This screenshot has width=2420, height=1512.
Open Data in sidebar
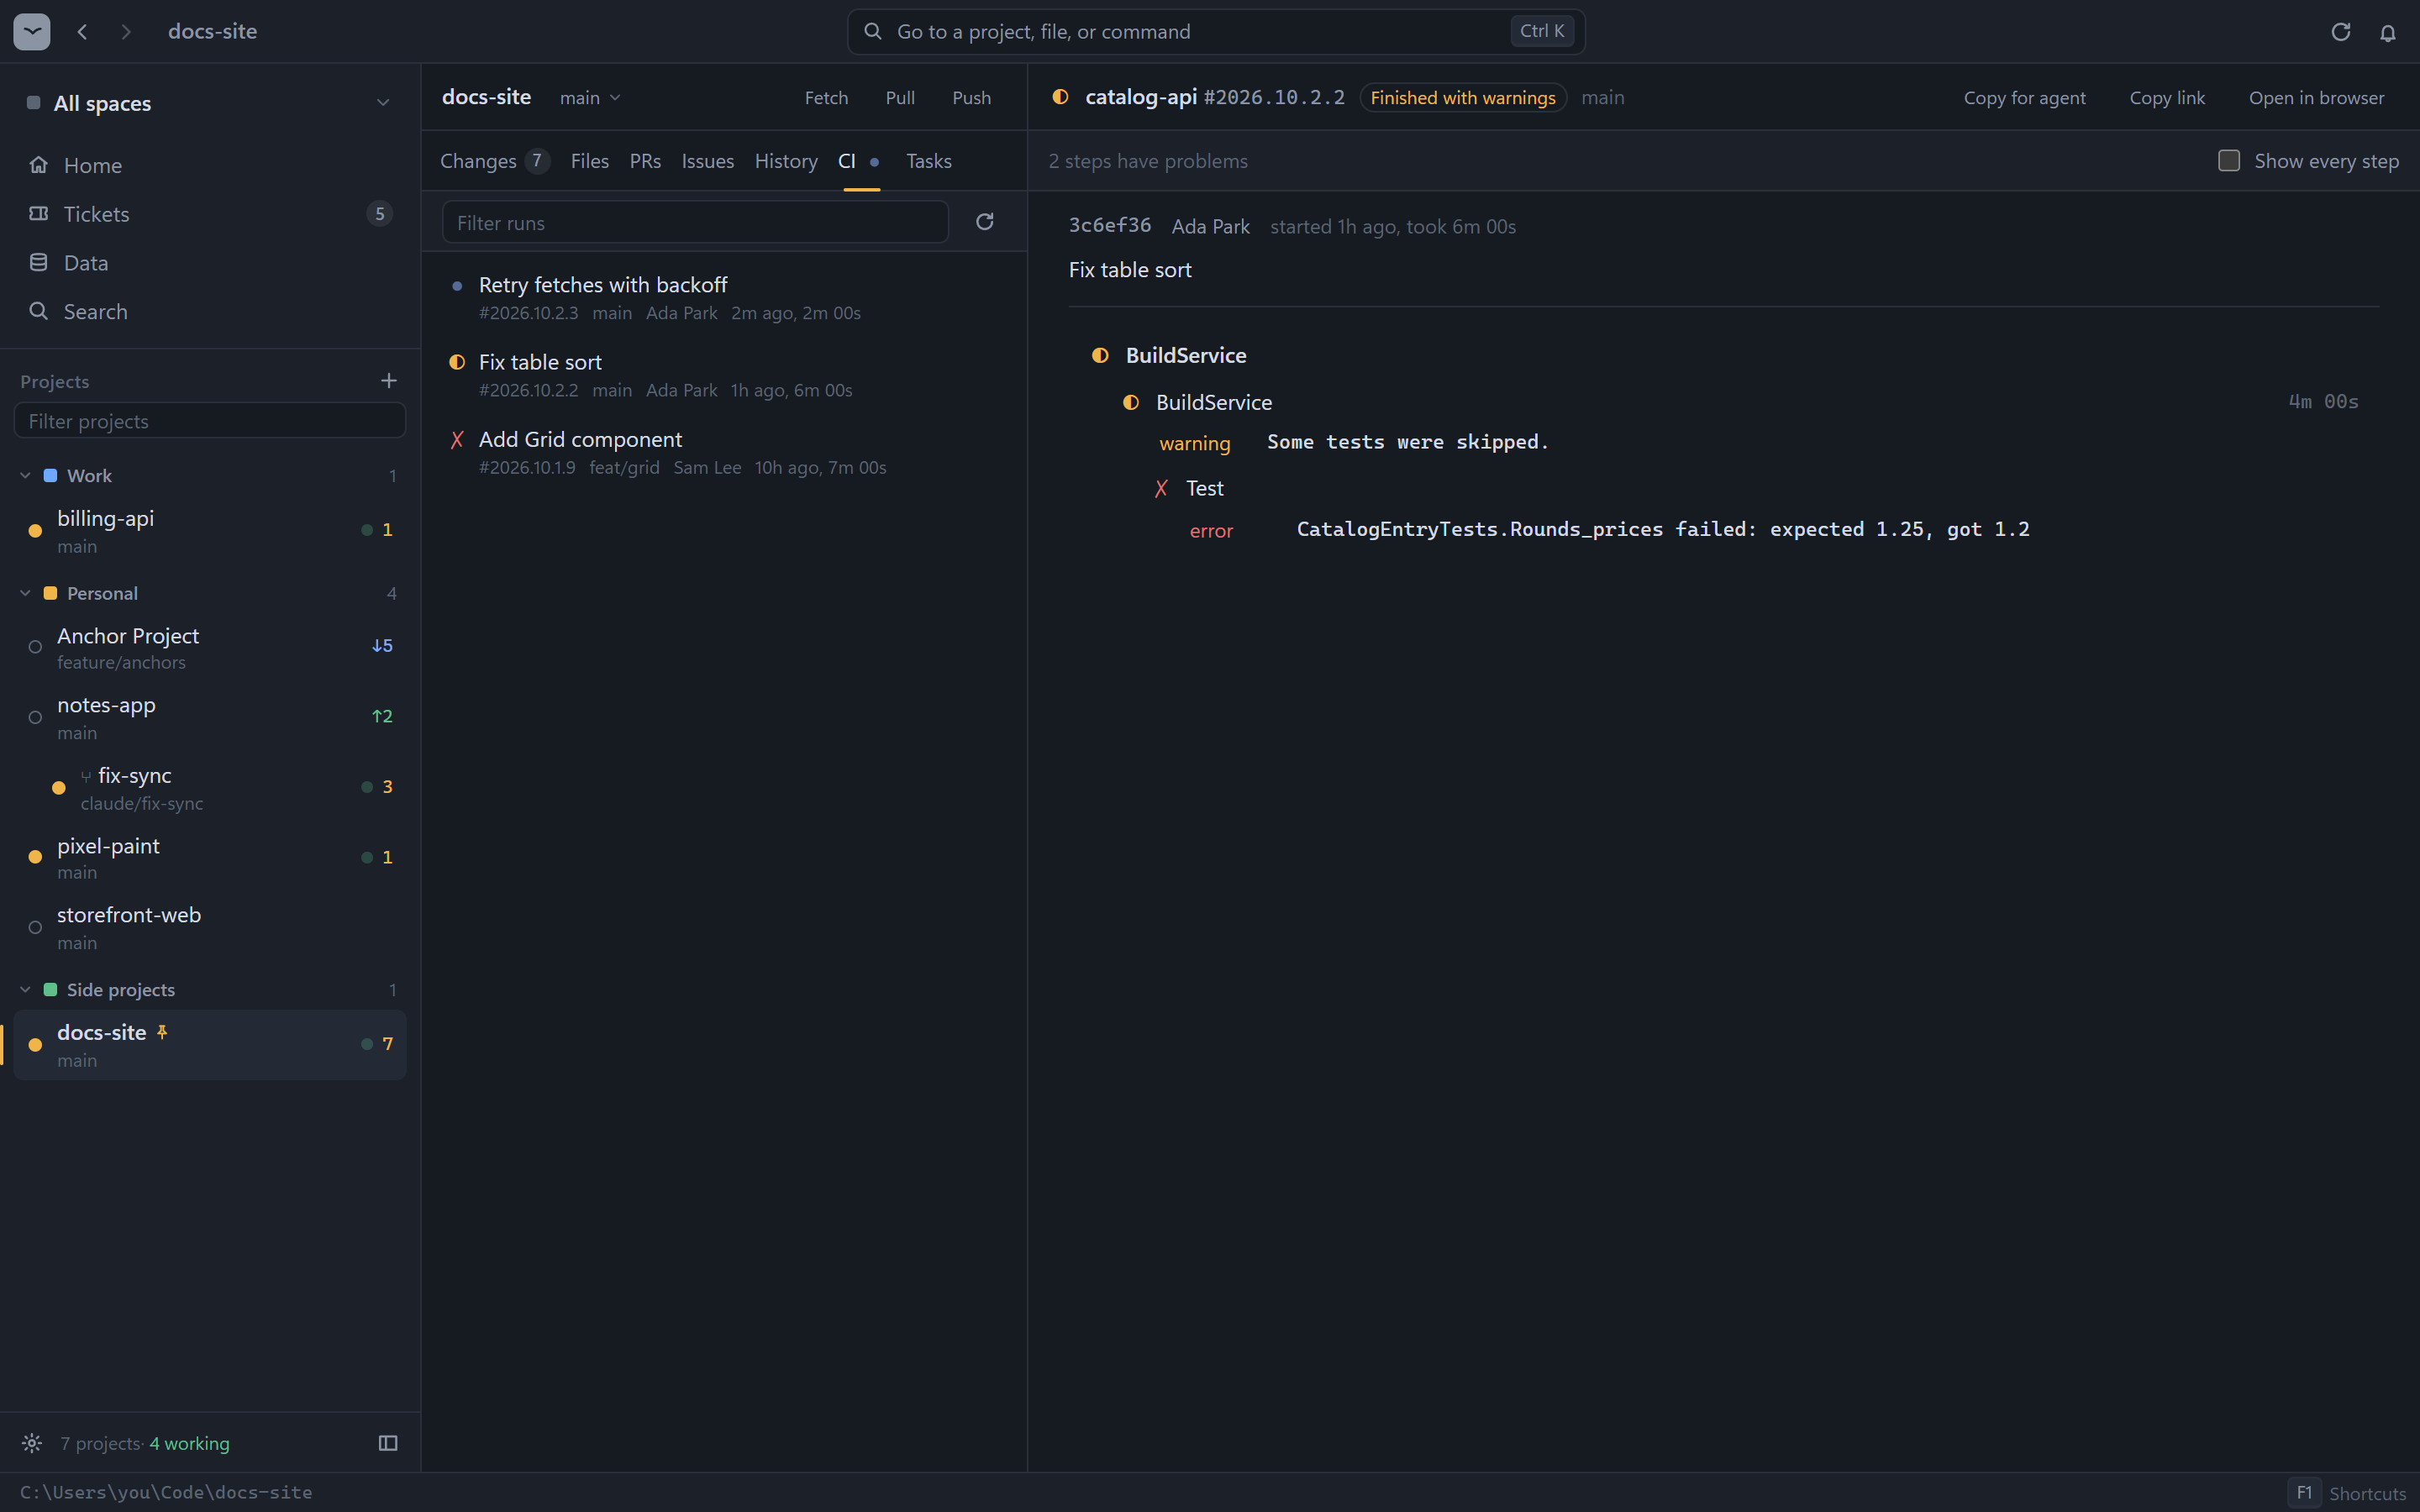point(210,263)
